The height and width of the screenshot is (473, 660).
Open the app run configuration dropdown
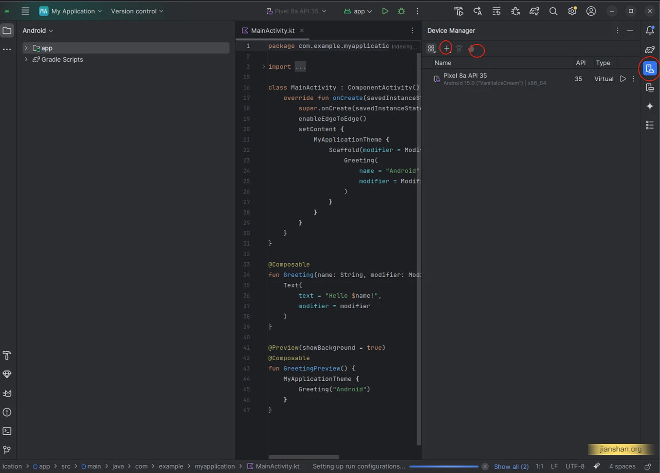358,11
